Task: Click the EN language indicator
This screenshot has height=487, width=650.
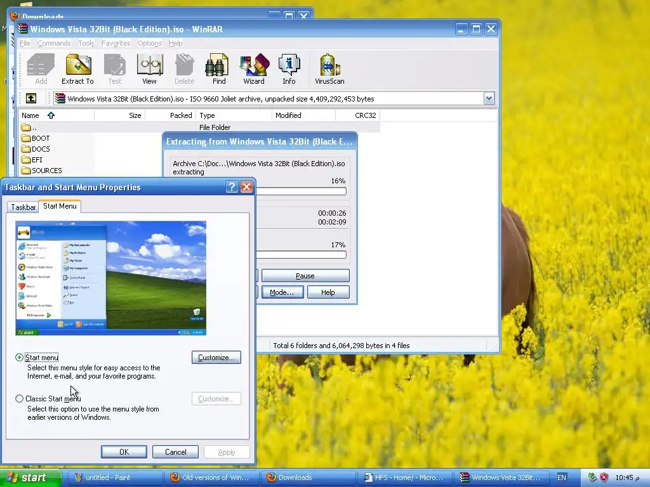Action: click(562, 477)
